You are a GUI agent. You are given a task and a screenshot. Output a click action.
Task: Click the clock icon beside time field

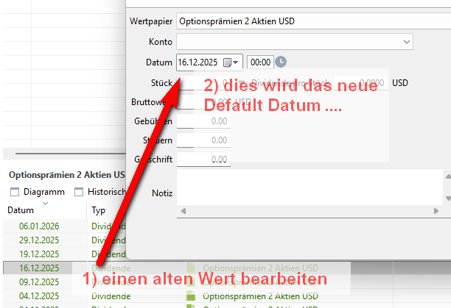(x=281, y=62)
